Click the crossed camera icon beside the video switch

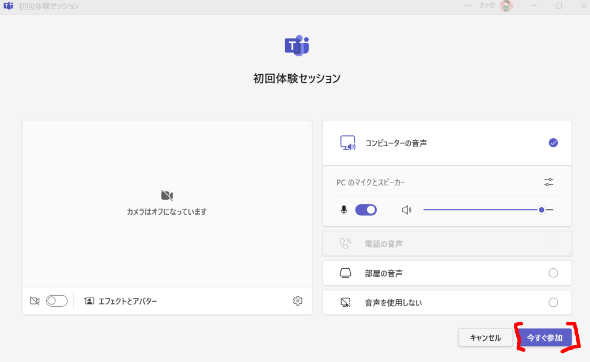[x=35, y=301]
